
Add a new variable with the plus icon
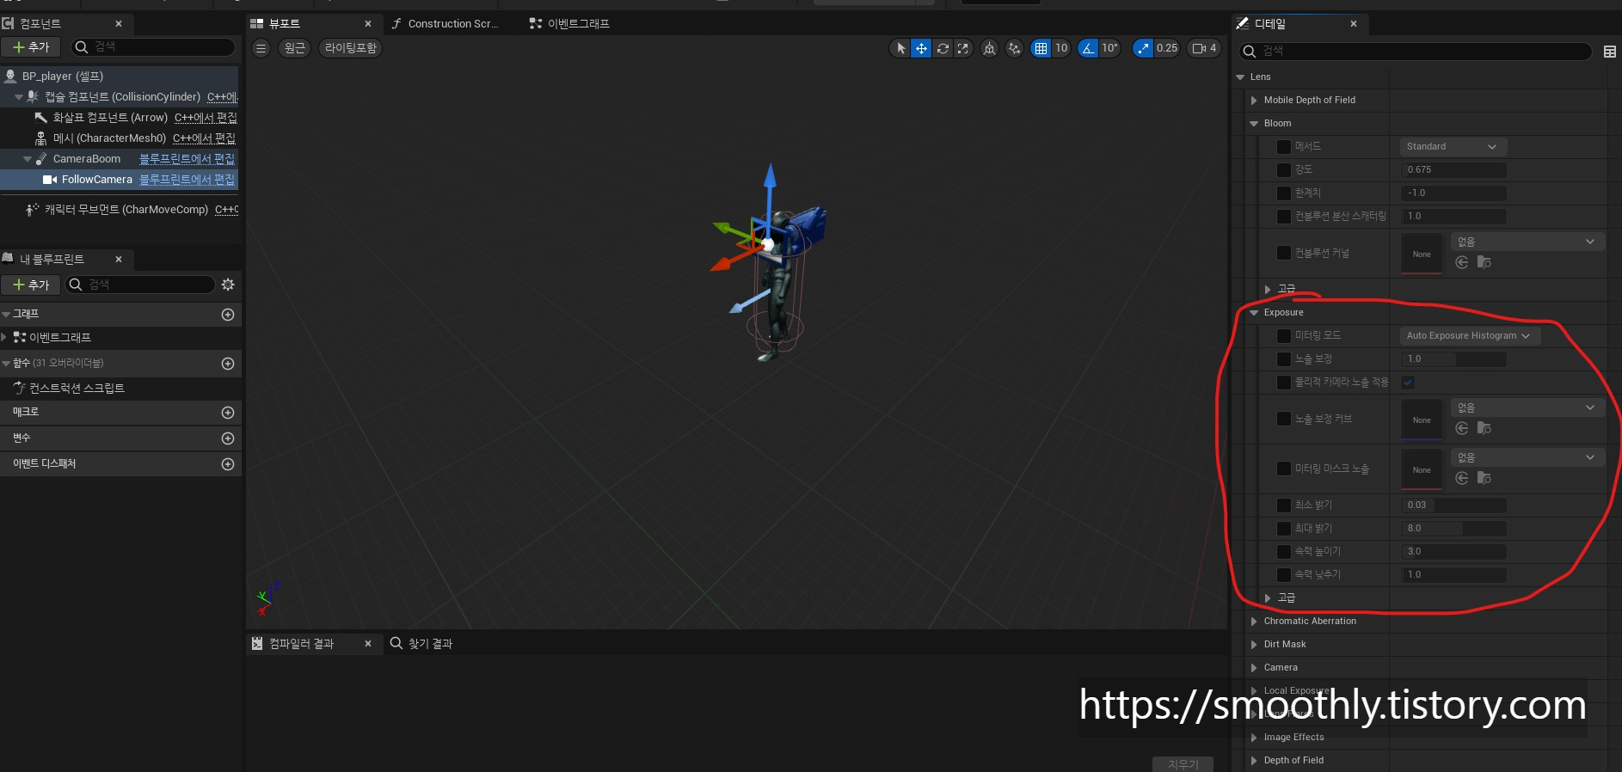point(228,438)
